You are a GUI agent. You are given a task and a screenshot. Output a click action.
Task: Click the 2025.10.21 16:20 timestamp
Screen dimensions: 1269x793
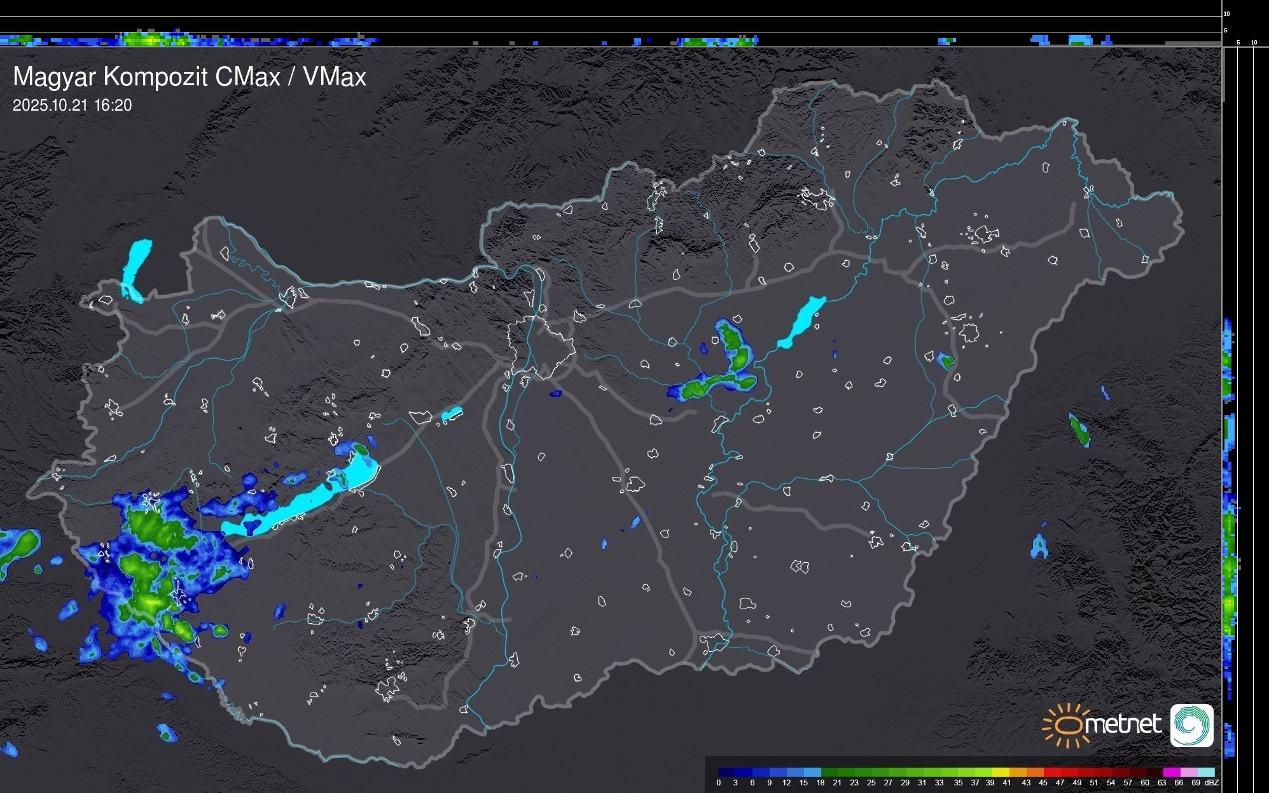click(x=73, y=106)
